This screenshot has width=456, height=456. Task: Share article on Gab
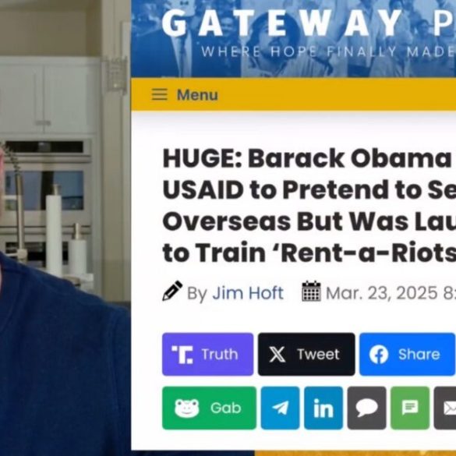coord(209,408)
